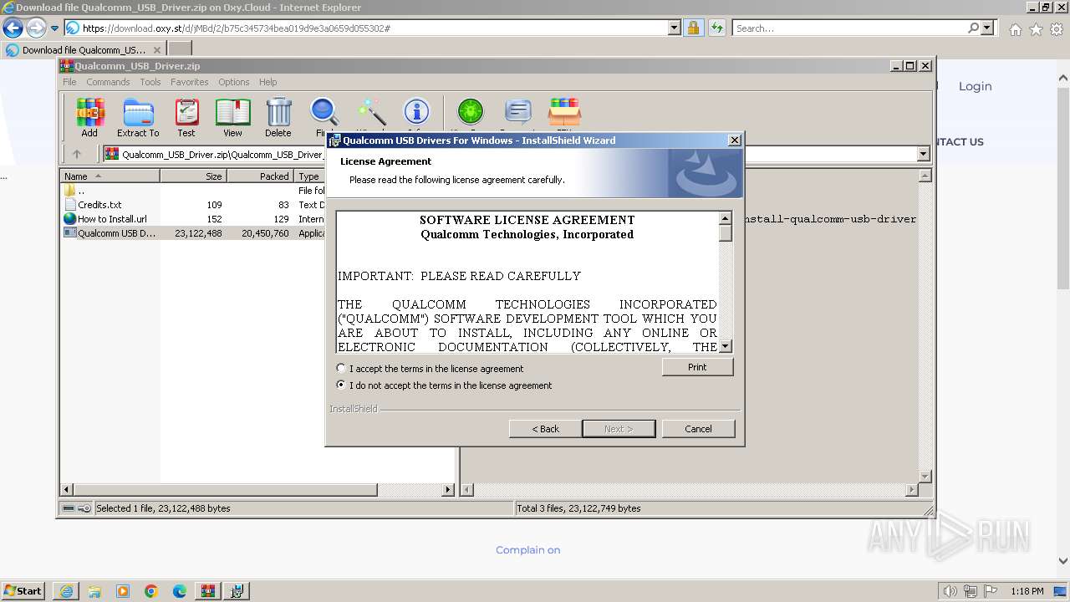
Task: Sort by the Size column header
Action: click(193, 176)
